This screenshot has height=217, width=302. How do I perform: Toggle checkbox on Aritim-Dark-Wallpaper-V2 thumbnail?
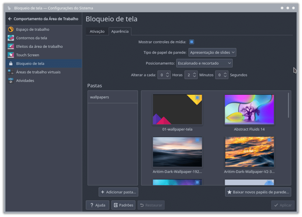coord(269,140)
